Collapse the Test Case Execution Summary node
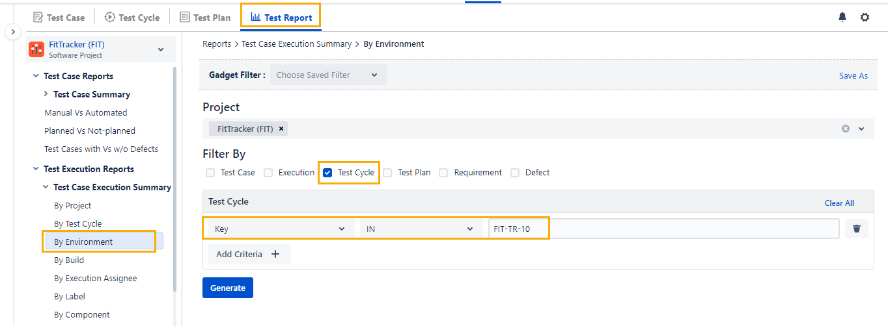 pos(46,187)
